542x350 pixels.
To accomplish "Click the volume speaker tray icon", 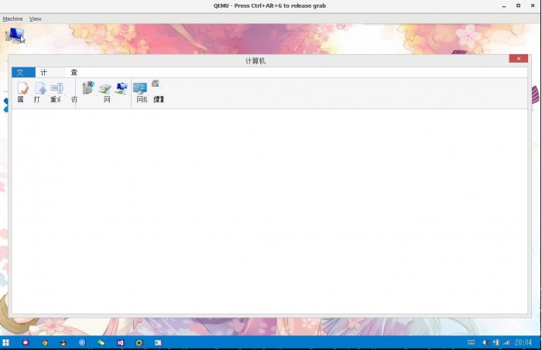I will pos(485,342).
